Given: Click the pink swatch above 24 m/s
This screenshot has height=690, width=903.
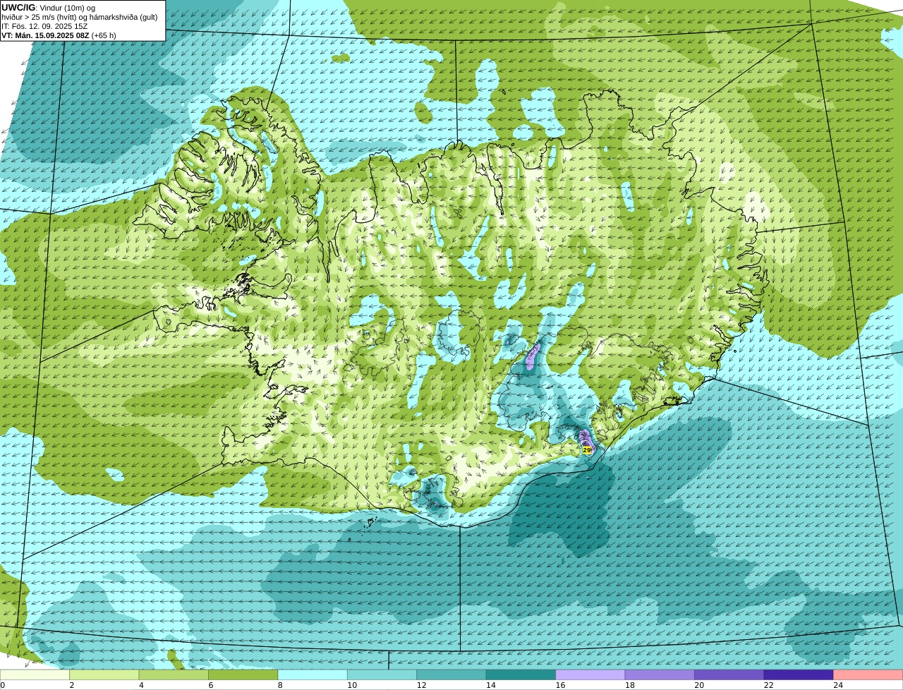Looking at the screenshot, I should click(868, 674).
